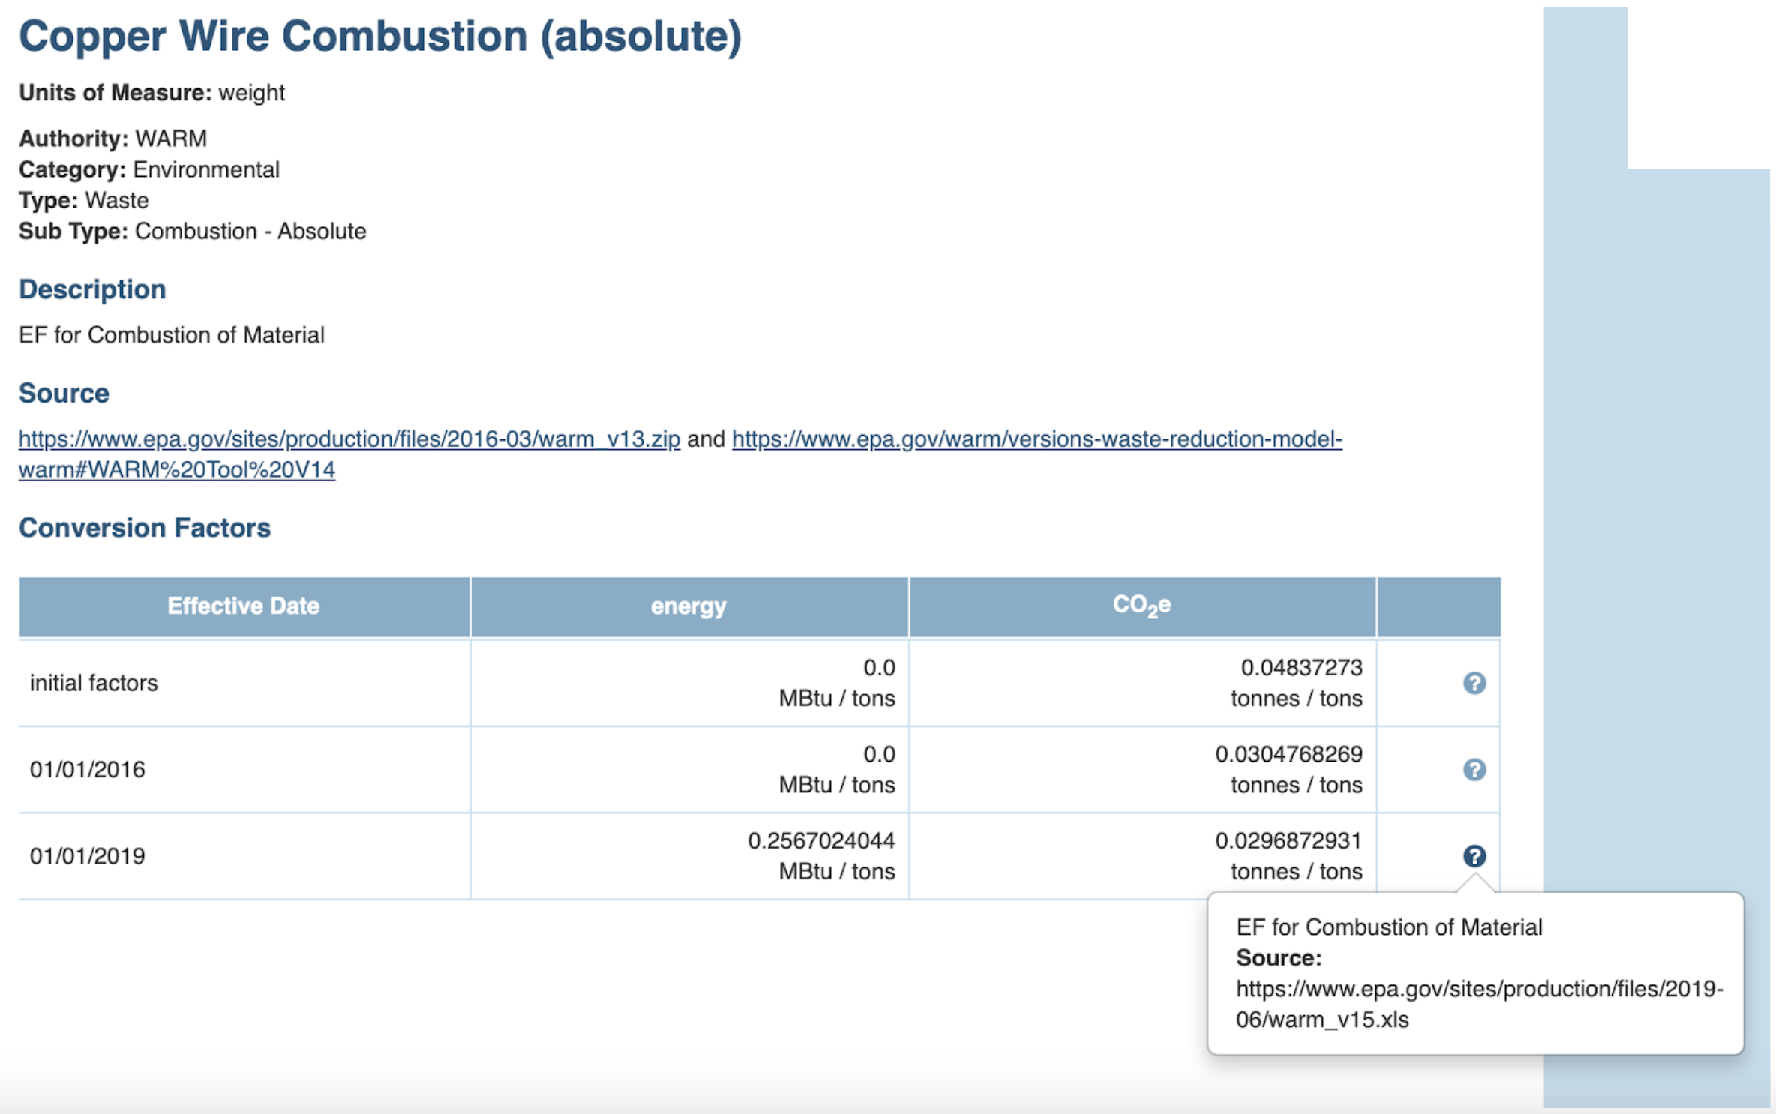Click the Source section heading
1776x1114 pixels.
(64, 393)
